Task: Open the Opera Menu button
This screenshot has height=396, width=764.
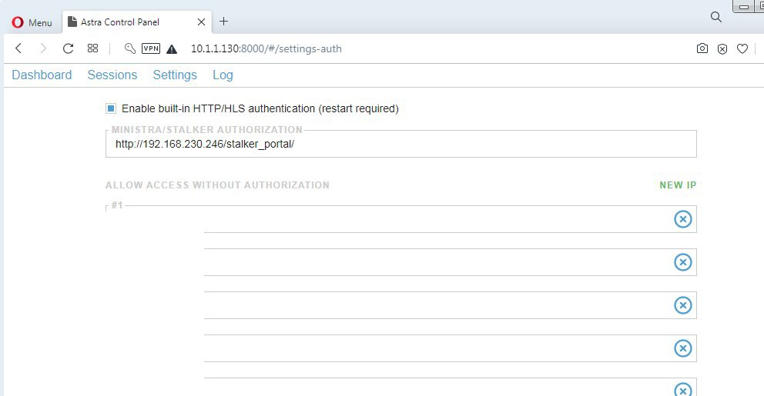Action: coord(32,22)
